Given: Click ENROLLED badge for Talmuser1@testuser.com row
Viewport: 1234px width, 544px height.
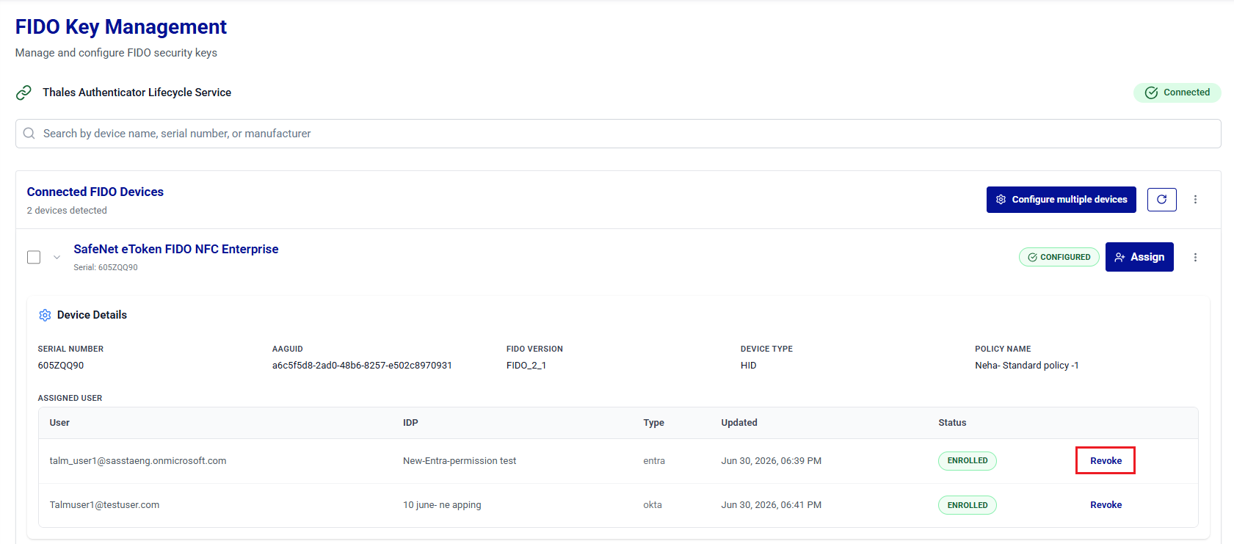Looking at the screenshot, I should point(968,505).
